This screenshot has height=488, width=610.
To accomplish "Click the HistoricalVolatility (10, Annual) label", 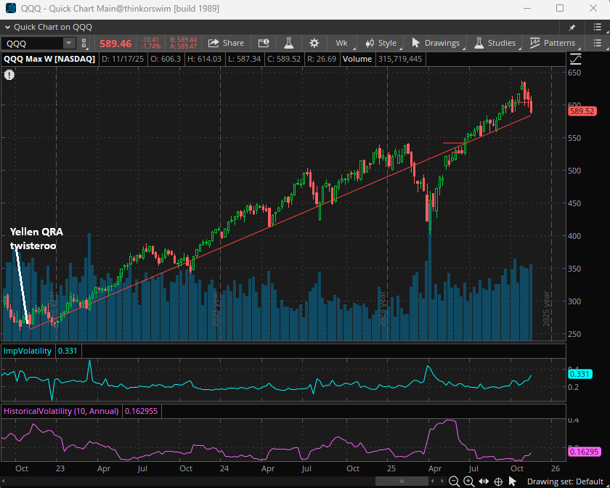I will (x=61, y=411).
